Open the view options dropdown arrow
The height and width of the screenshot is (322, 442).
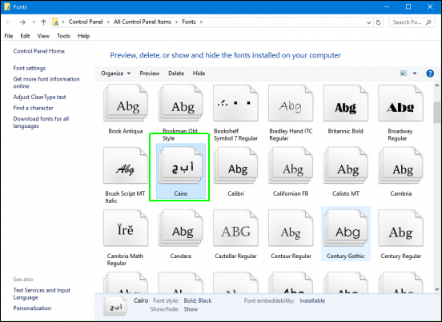(415, 74)
